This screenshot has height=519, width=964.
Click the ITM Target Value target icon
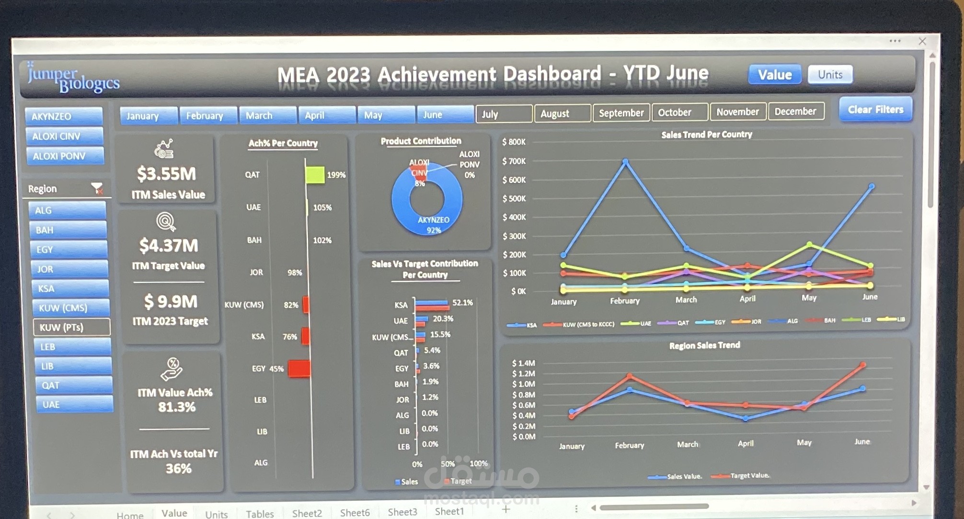(x=166, y=222)
